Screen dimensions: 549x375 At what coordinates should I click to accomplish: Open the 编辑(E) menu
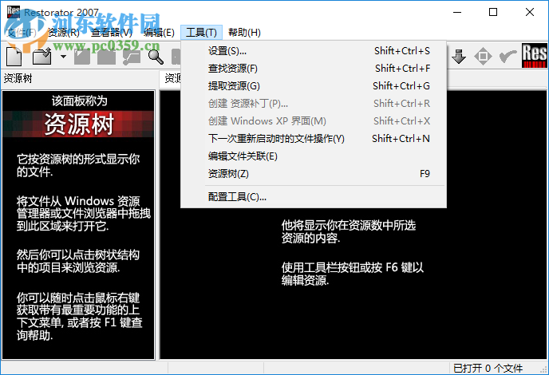pyautogui.click(x=159, y=33)
